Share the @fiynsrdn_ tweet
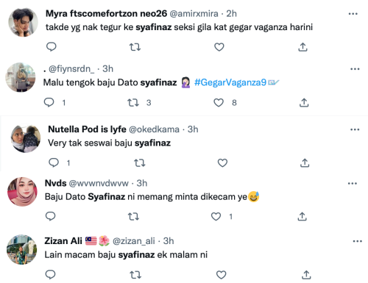This screenshot has width=368, height=283. 304,102
